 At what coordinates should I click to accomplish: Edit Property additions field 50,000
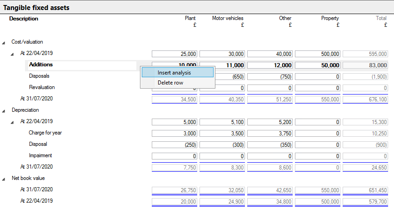click(x=318, y=65)
